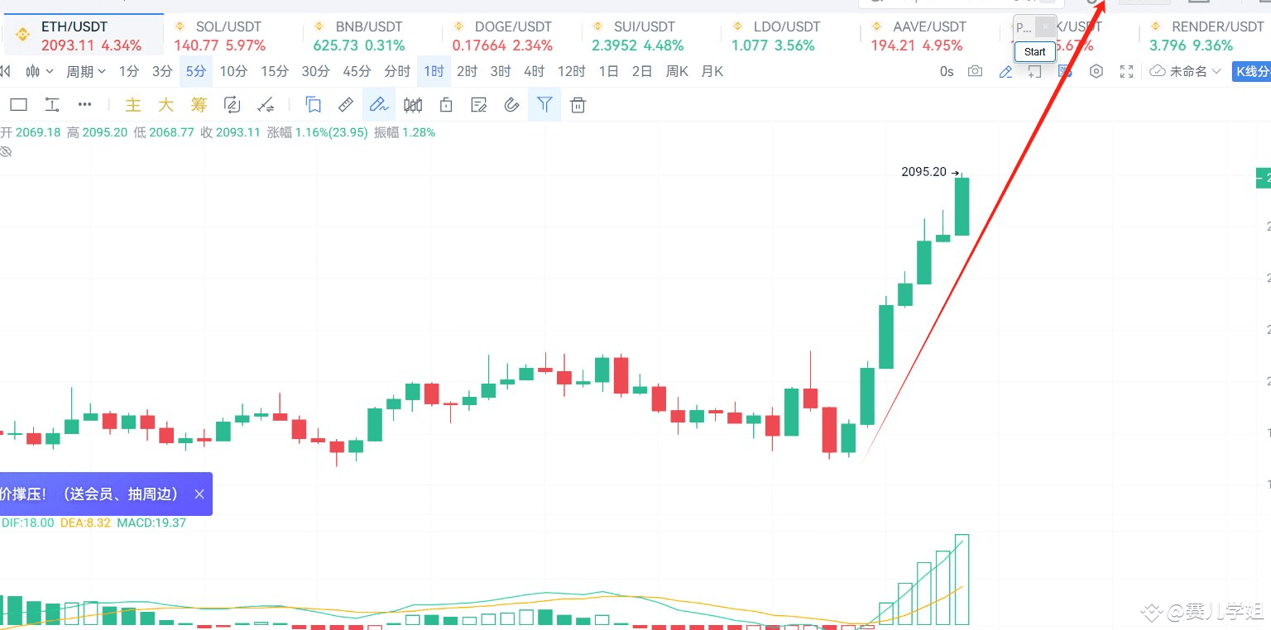The image size is (1271, 630).
Task: Enable the magnet snap tool
Action: pos(511,105)
